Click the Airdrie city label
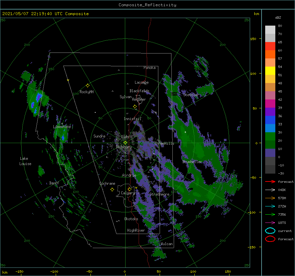The image size is (295, 276). pyautogui.click(x=129, y=175)
